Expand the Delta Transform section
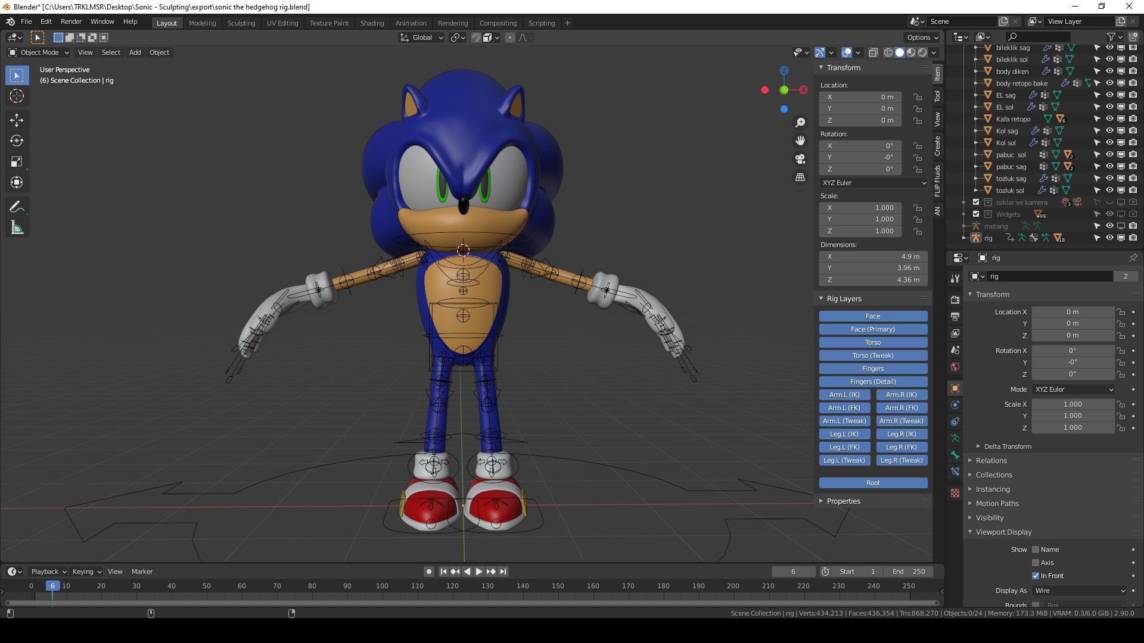Image resolution: width=1144 pixels, height=643 pixels. 1007,447
